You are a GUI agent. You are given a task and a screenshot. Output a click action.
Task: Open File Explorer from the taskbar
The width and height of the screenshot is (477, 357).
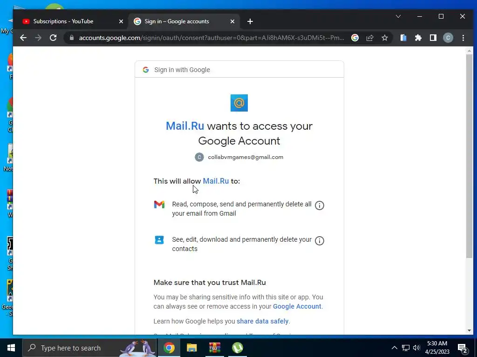click(191, 348)
